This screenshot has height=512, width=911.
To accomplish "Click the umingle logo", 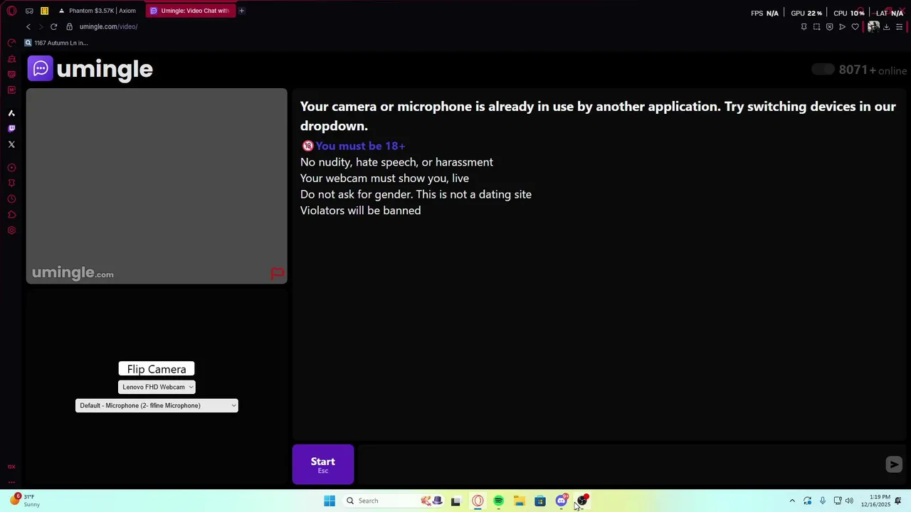I will pos(90,69).
